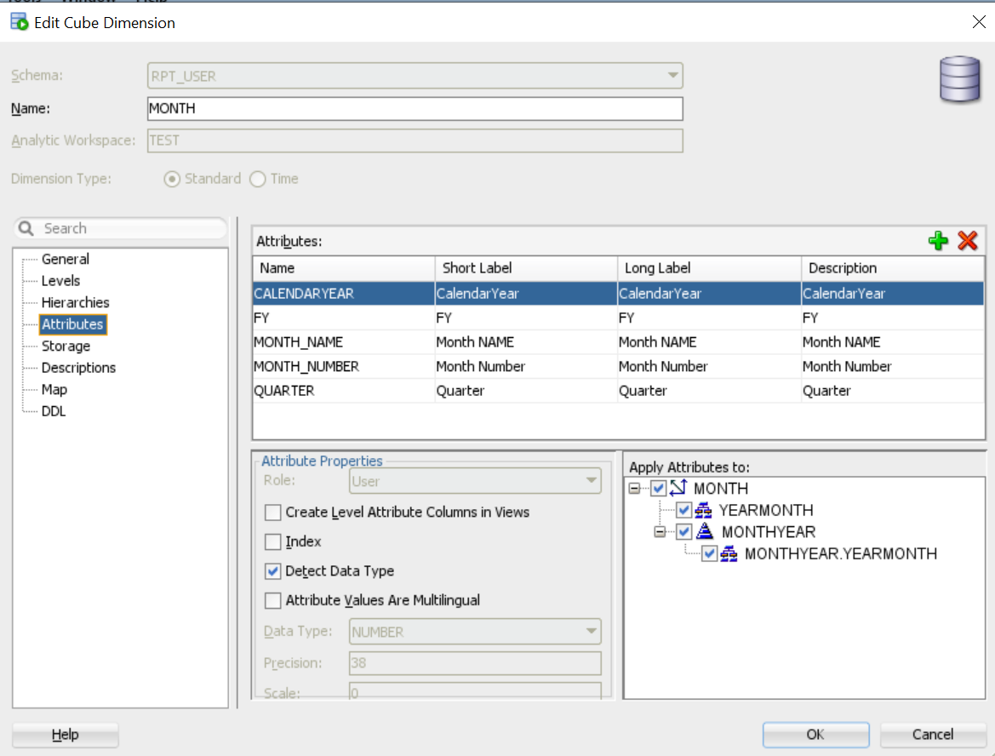Collapse the MONTHYEAR hierarchy node

pyautogui.click(x=660, y=532)
